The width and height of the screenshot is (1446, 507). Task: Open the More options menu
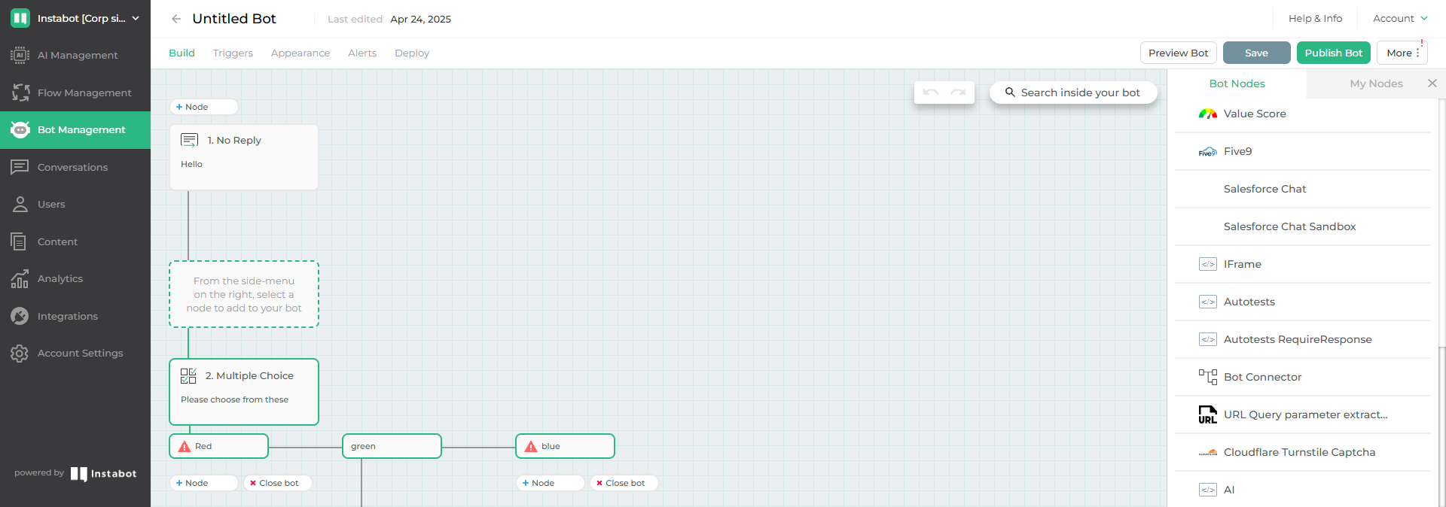1402,53
